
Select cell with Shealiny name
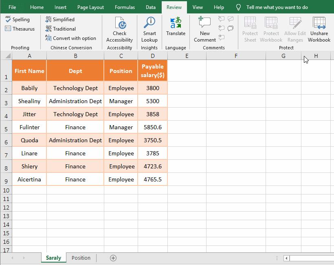[29, 101]
